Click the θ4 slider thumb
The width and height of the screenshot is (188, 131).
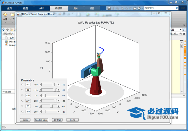55,101
